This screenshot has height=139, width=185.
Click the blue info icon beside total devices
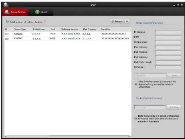point(7,22)
